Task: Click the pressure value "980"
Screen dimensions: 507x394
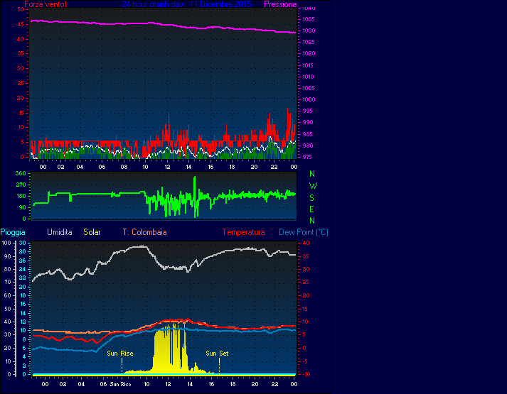Action: pos(307,146)
